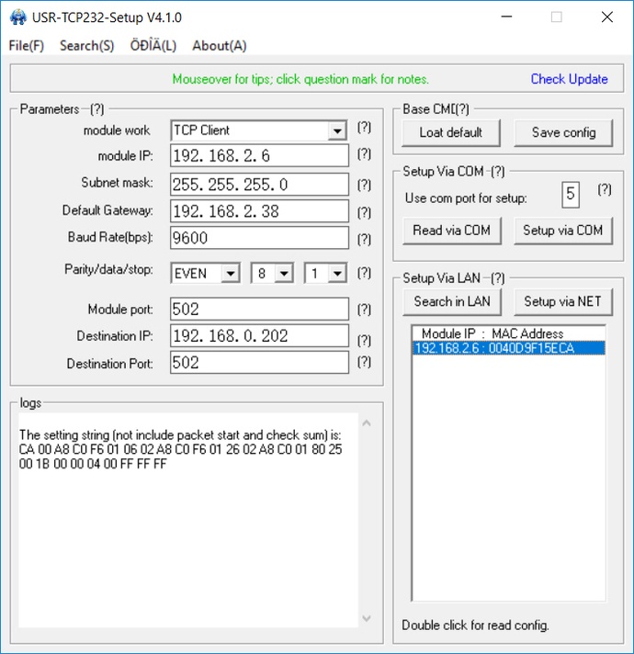634x654 pixels.
Task: Click the Destination IP field
Action: tap(259, 336)
